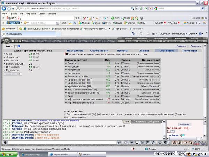Open the Безопасность command bar dropdown
Screen dimensions: 209x157
(x=179, y=34)
